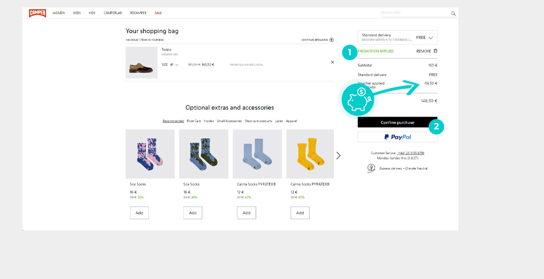The height and width of the screenshot is (279, 544).
Task: Open the CAMPERLAB menu
Action: point(113,13)
